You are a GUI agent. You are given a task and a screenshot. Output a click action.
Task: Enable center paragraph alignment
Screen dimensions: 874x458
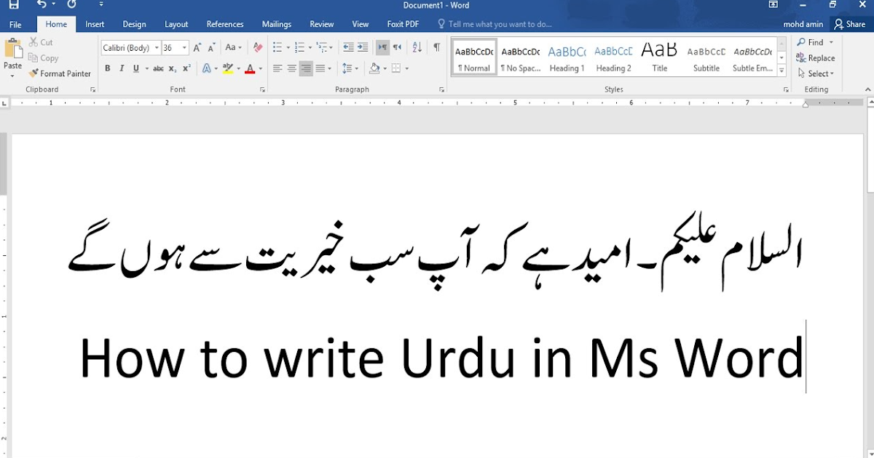pyautogui.click(x=291, y=68)
